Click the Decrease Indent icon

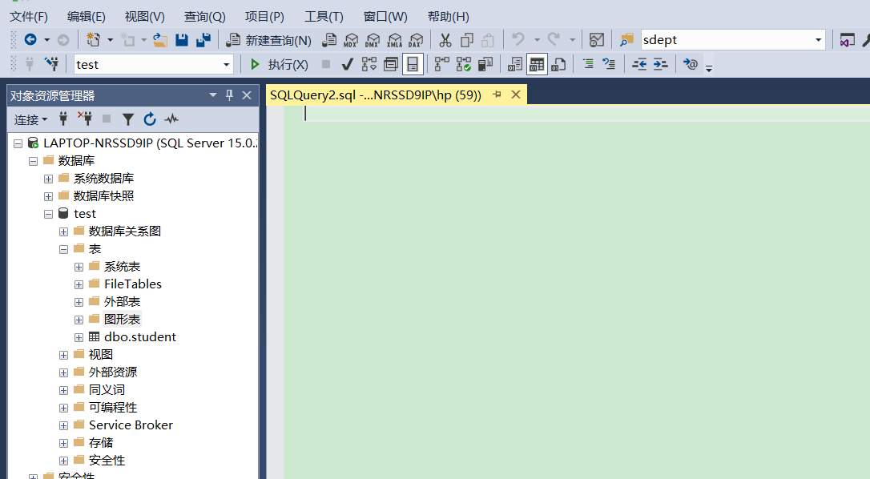639,64
